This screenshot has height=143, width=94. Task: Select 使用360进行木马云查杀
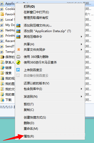[40, 62]
